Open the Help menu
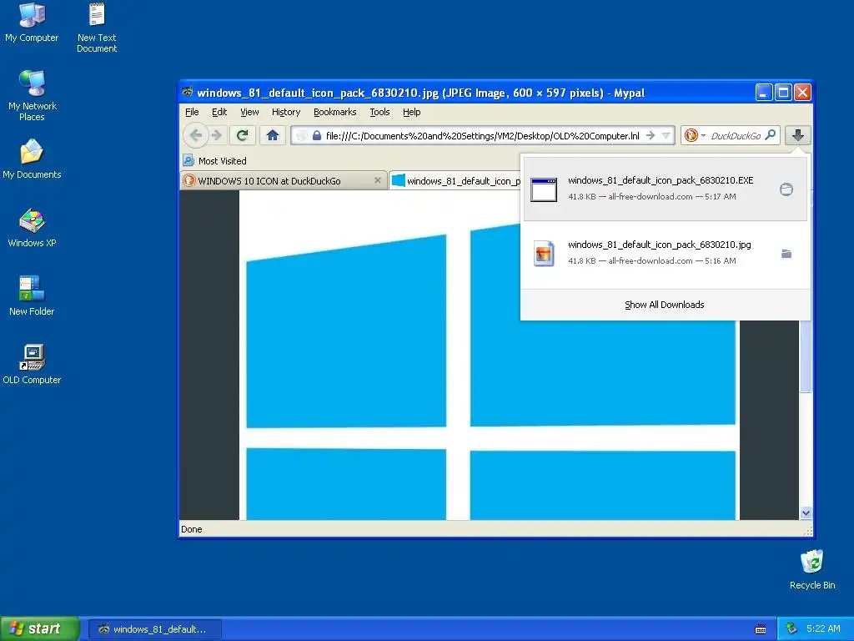 pos(412,112)
